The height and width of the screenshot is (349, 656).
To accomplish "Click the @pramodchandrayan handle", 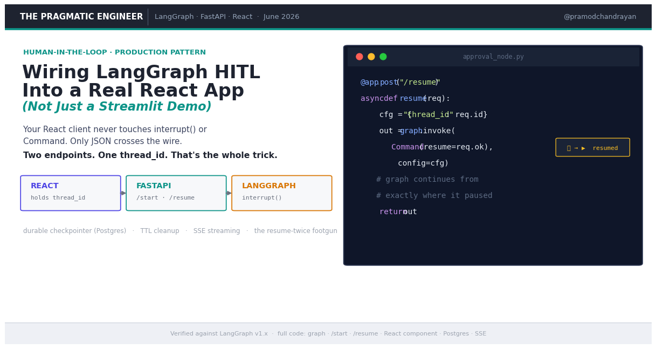I will pos(600,17).
